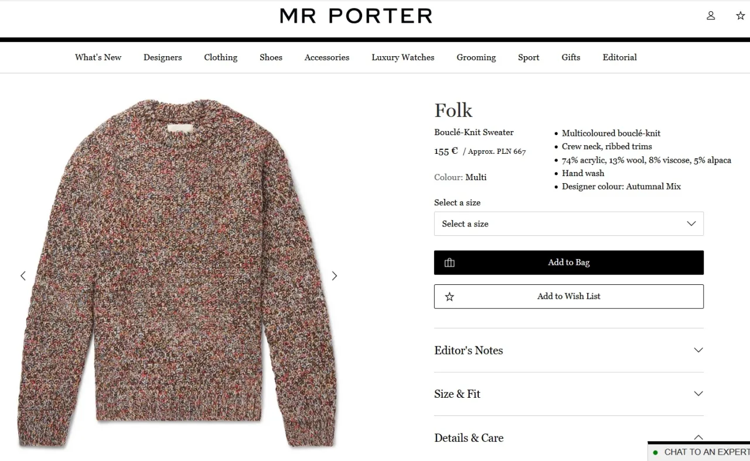
Task: Open the What's New menu
Action: (98, 57)
